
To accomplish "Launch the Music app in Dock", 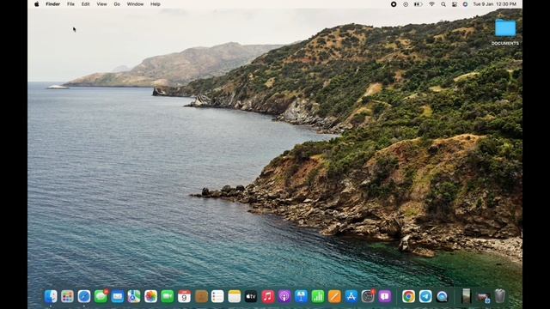I will click(268, 296).
